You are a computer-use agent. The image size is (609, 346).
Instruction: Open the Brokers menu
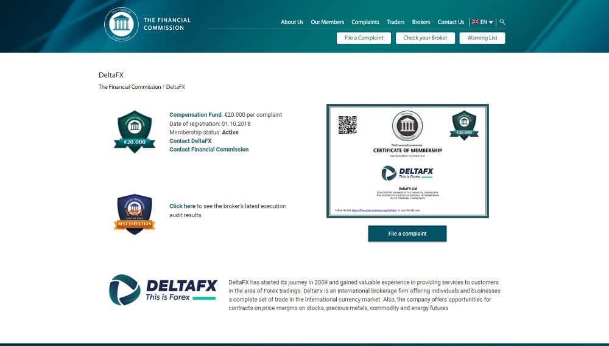tap(421, 22)
